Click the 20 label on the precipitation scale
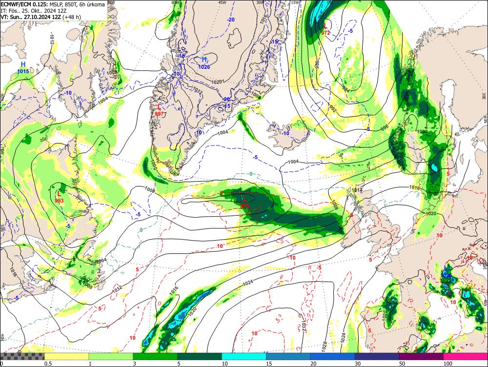488x367 pixels. point(313,364)
